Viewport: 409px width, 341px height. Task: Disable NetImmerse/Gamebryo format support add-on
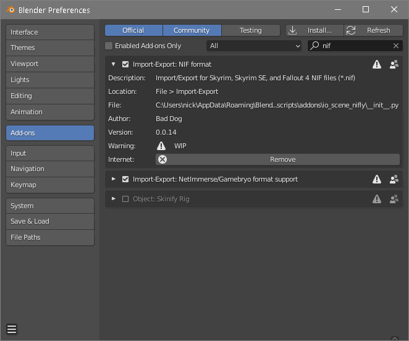coord(125,179)
